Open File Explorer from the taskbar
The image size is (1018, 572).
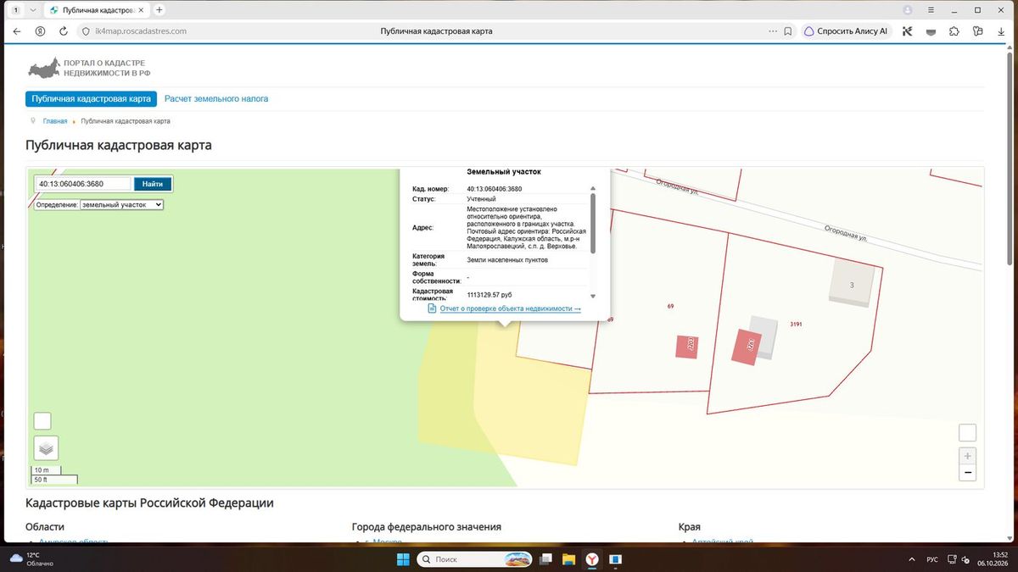click(568, 559)
